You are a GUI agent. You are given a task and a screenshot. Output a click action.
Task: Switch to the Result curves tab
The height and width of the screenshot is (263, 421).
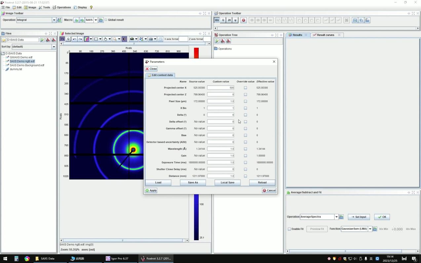(x=325, y=35)
